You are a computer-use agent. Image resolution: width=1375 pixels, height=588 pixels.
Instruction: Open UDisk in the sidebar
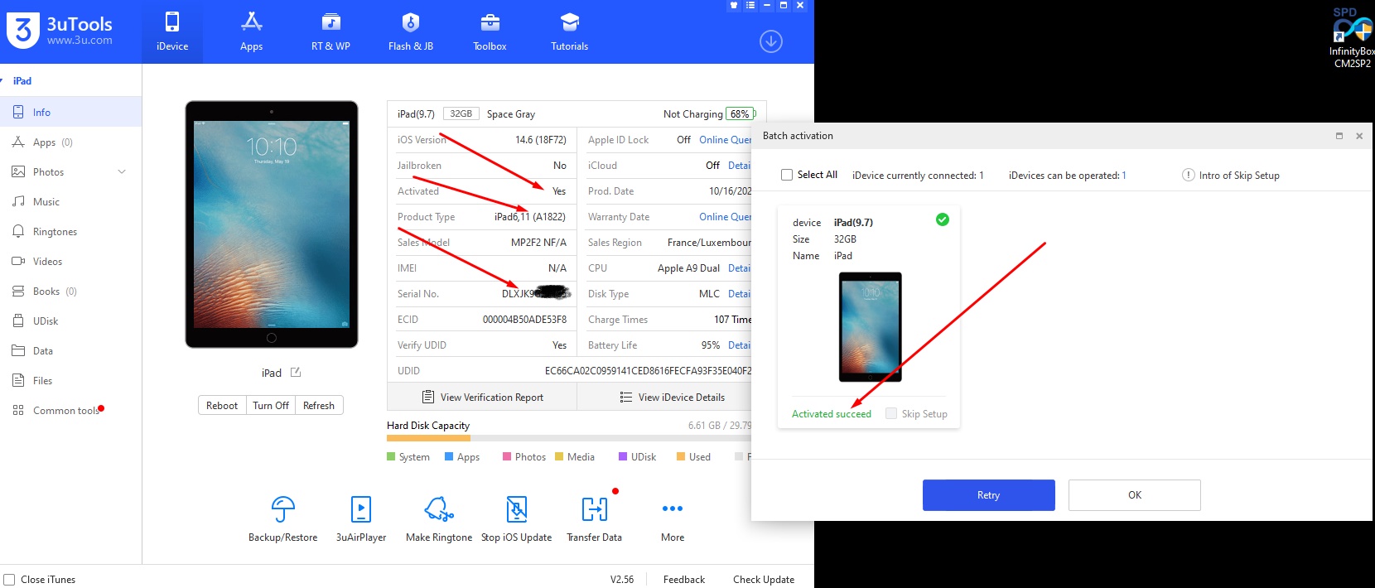[70, 321]
